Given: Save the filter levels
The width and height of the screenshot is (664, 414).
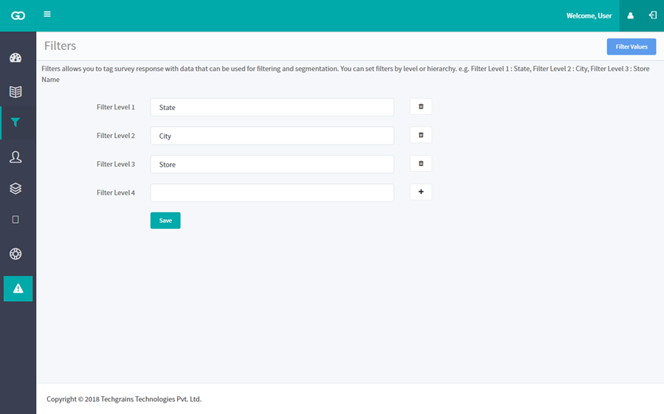Looking at the screenshot, I should 165,221.
